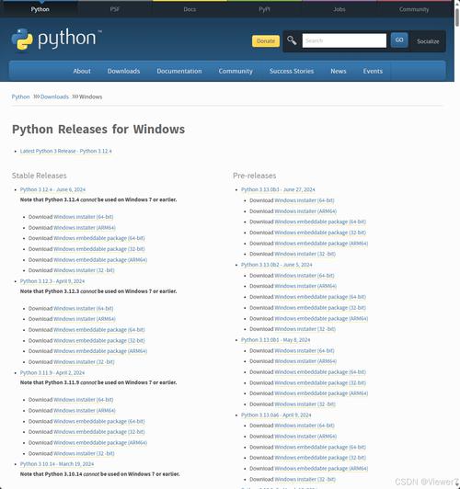Download Python 3.11.9 Windows installer (ARM64)

(x=85, y=411)
